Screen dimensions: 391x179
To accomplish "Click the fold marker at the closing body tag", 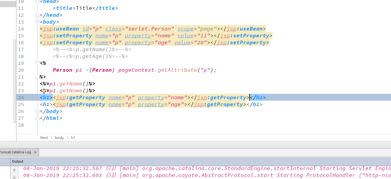I will (37, 111).
